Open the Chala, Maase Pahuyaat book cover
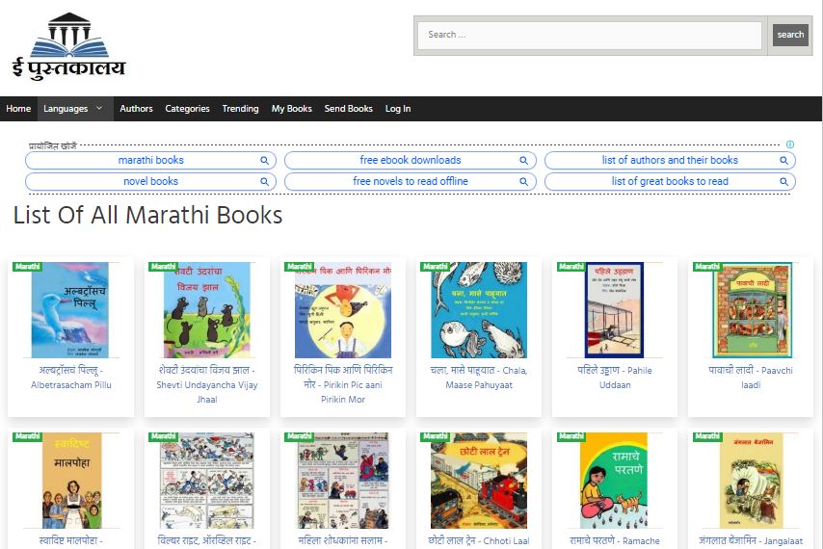 pos(479,309)
